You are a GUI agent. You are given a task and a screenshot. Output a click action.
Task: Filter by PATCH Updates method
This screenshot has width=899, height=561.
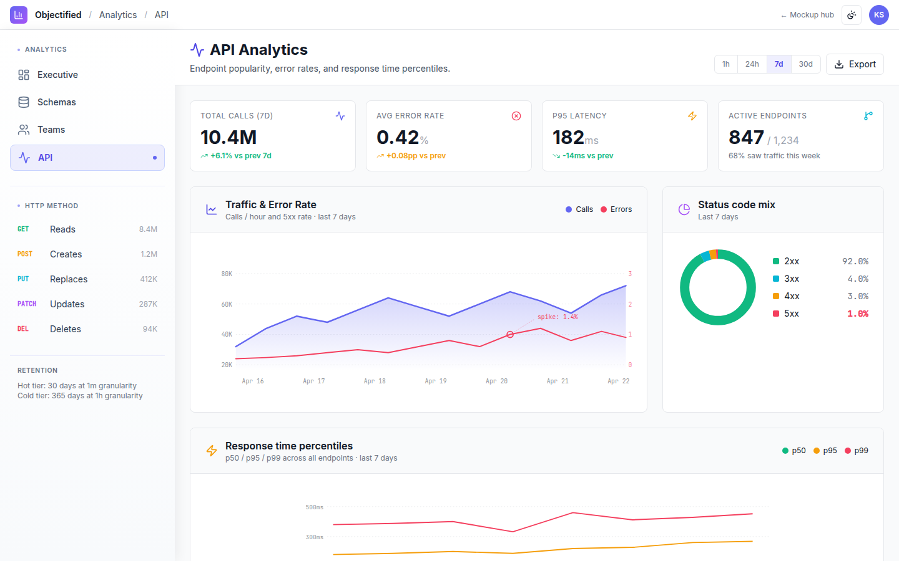[x=87, y=304]
